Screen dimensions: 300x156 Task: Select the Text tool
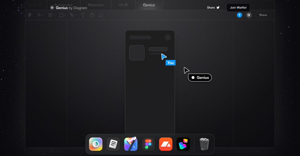click(83, 15)
